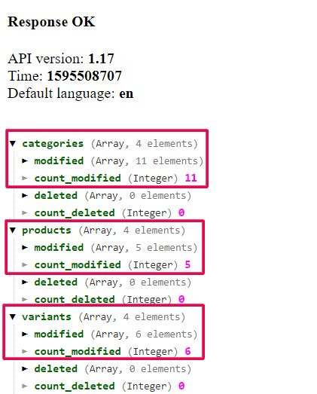
Task: Click the deleted label under variants
Action: 56,369
